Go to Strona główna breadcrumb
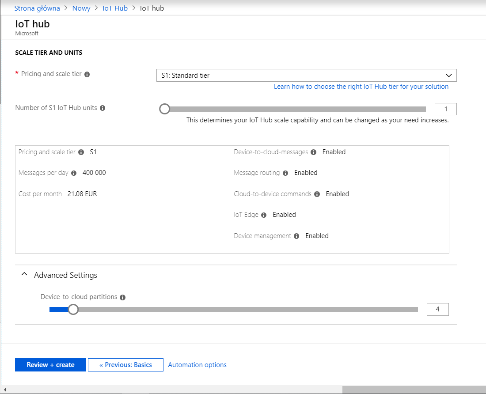This screenshot has height=394, width=486. (37, 8)
